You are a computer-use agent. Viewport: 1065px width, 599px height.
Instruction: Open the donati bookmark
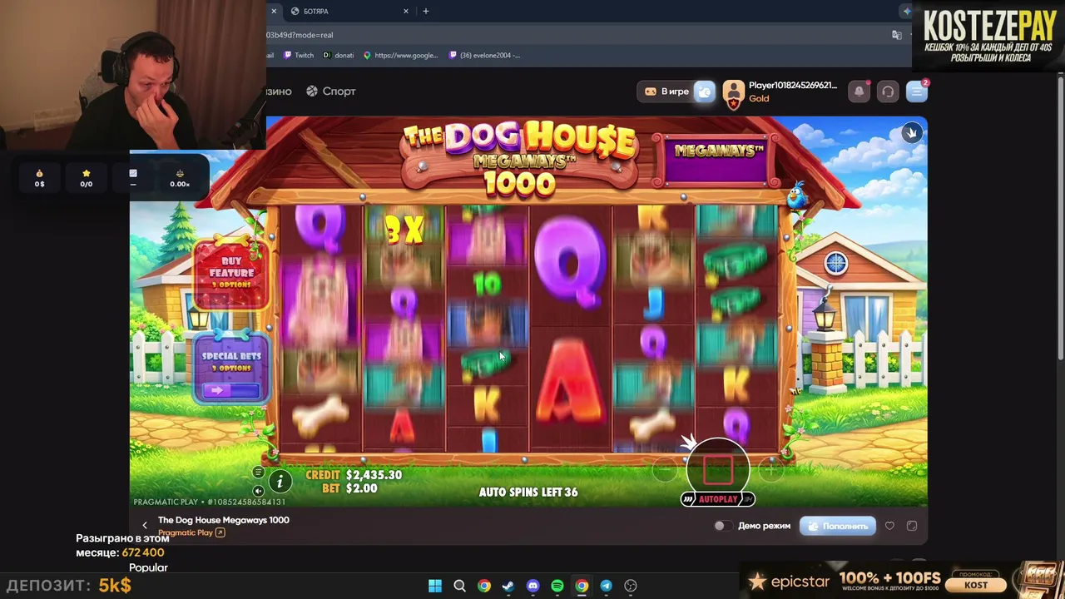339,55
